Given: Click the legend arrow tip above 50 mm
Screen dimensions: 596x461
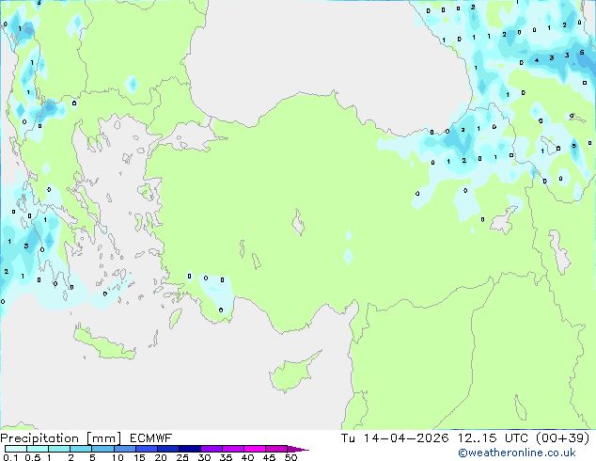Looking at the screenshot, I should tap(298, 449).
